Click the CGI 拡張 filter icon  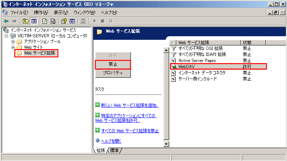pyautogui.click(x=173, y=48)
